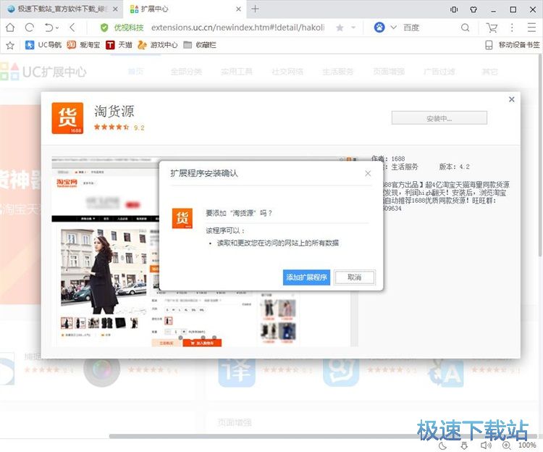Image resolution: width=543 pixels, height=452 pixels.
Task: Click the vibration/sound icon in title bar
Action: tap(454, 9)
